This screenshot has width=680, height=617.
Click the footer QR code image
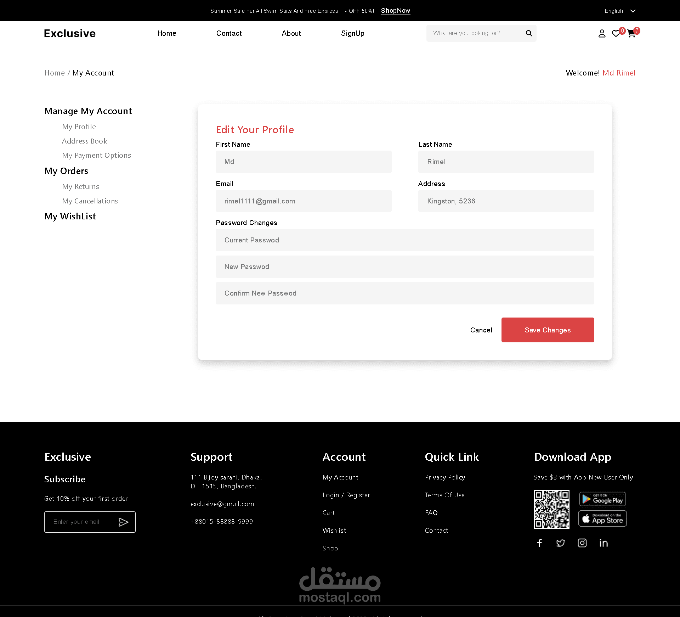[x=551, y=509]
